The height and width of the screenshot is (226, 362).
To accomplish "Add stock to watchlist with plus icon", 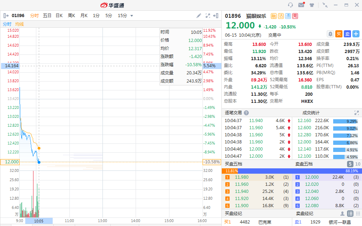I will click(x=356, y=34).
